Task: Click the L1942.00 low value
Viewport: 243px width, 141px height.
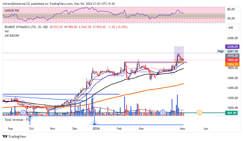Action: [85, 27]
